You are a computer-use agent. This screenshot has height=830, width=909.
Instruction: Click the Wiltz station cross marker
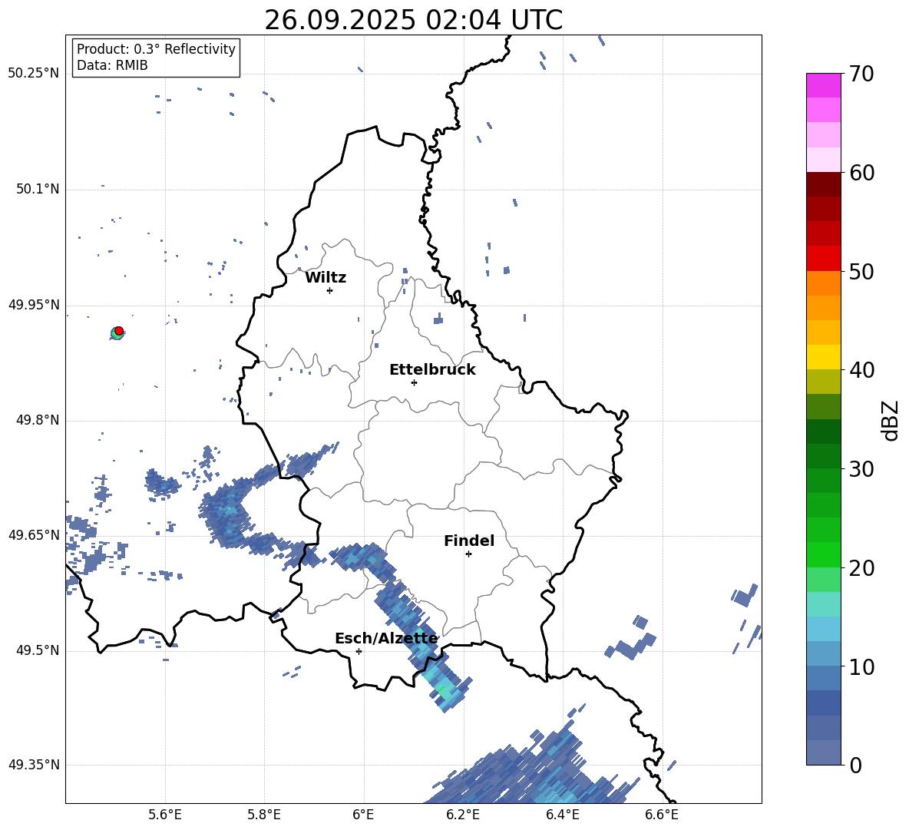tap(329, 290)
